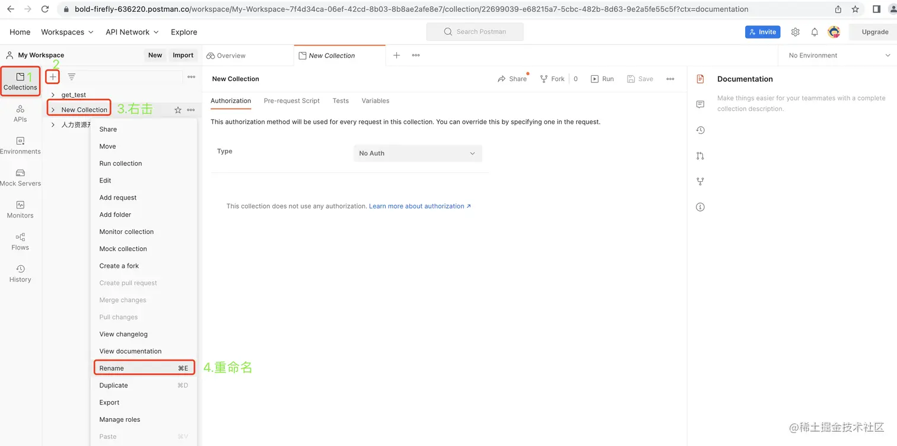Create a new collection with plus icon
897x446 pixels.
click(x=53, y=77)
